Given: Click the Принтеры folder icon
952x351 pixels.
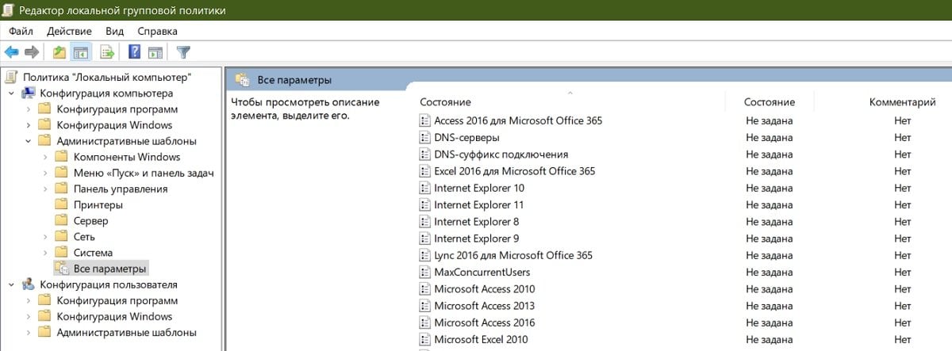Looking at the screenshot, I should click(x=61, y=204).
